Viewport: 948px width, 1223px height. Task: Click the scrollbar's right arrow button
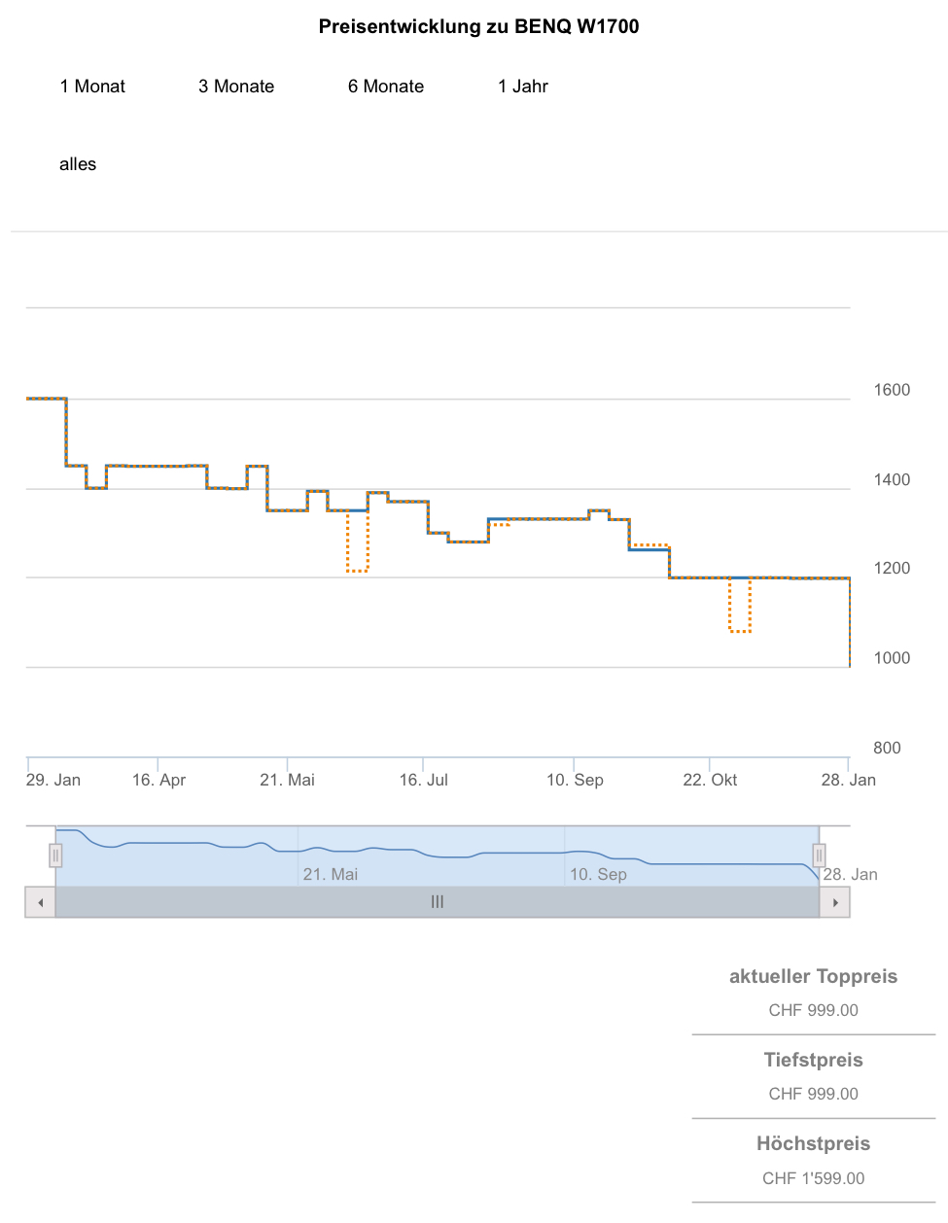point(835,902)
